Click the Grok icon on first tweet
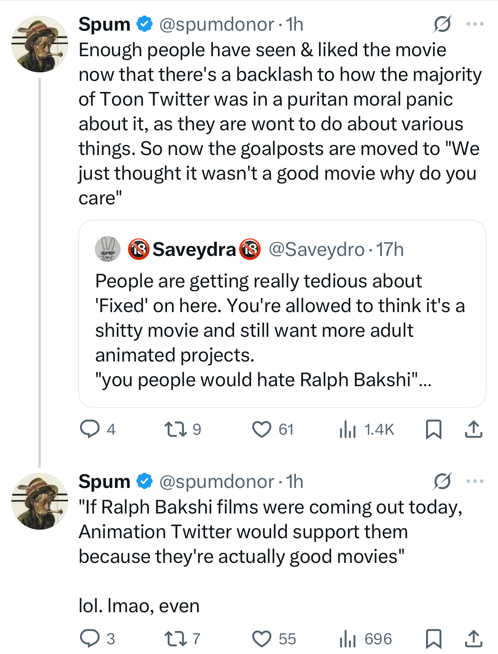Image resolution: width=498 pixels, height=654 pixels. pos(442,24)
